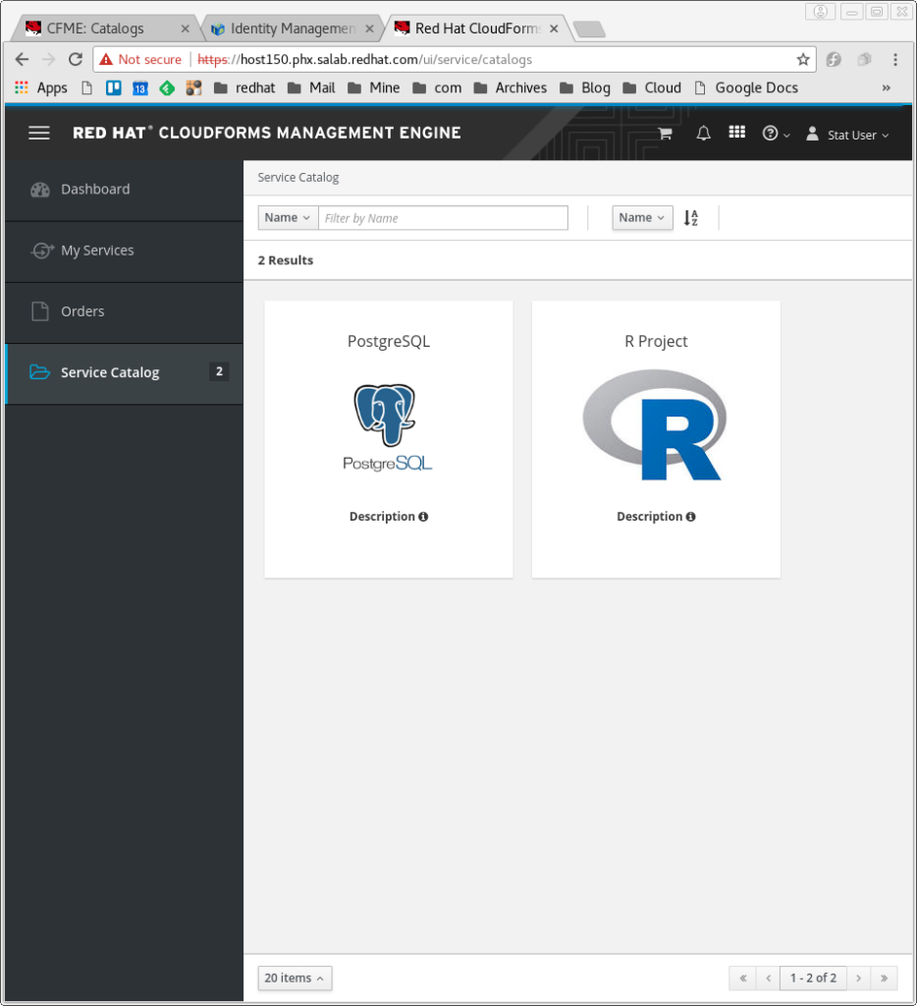Screen dimensions: 917x1006
Task: Go to Dashboard in sidebar
Action: point(124,190)
